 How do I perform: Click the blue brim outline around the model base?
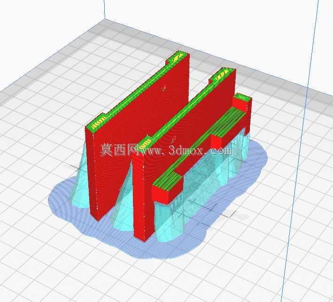[x=158, y=199]
